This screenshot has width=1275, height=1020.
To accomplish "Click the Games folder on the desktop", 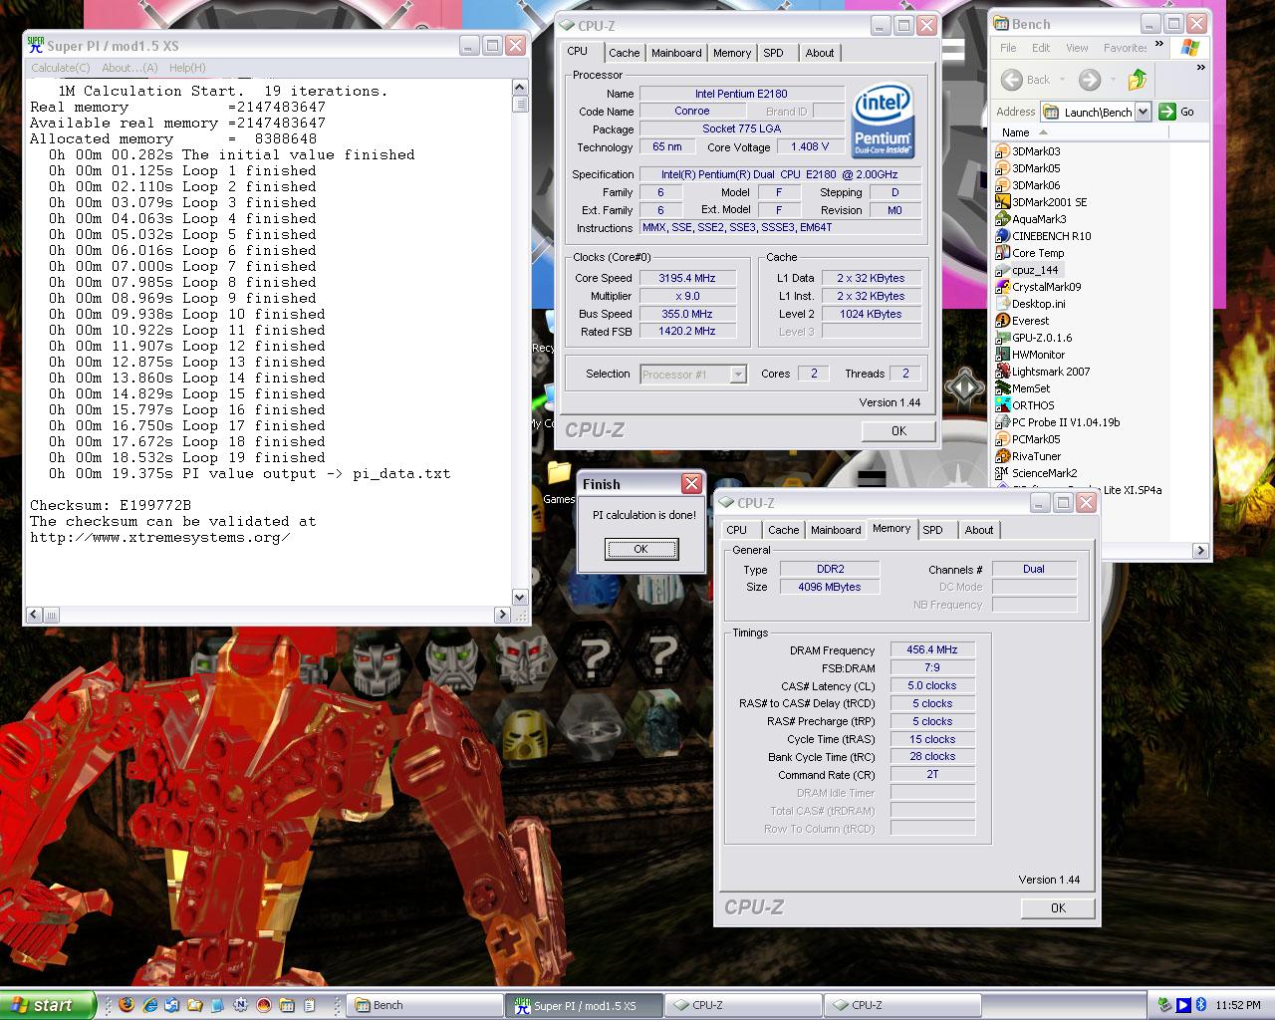I will click(559, 480).
